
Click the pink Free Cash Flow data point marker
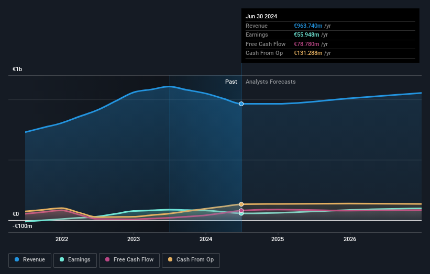click(x=241, y=211)
